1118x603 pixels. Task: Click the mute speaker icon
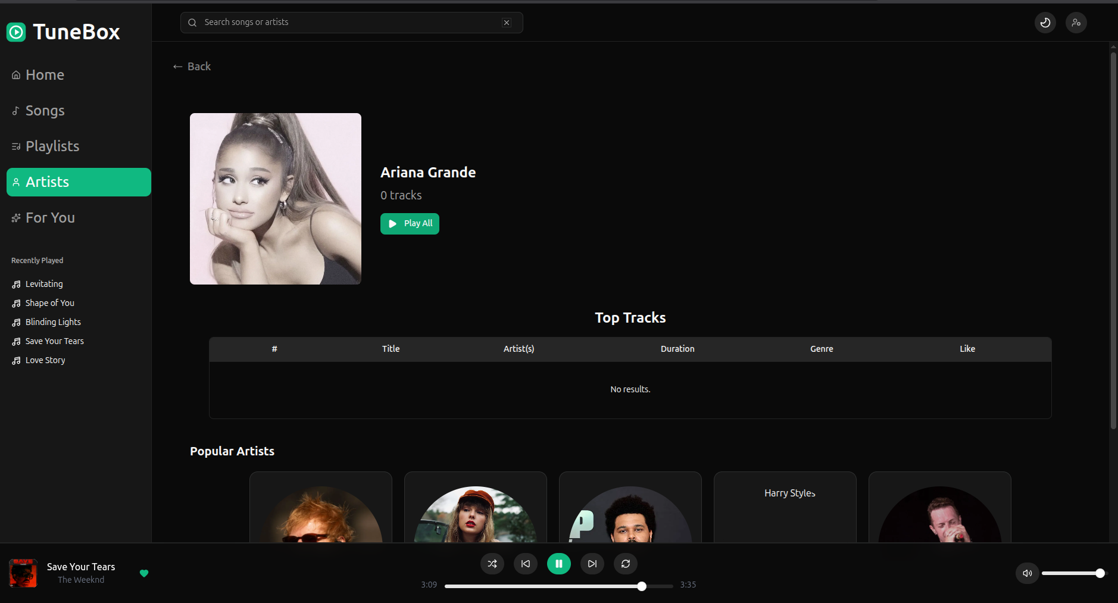point(1027,573)
